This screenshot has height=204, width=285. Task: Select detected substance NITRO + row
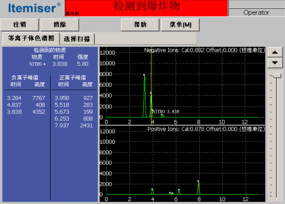coord(59,64)
